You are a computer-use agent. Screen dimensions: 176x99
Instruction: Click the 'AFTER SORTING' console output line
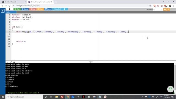(x=12, y=75)
